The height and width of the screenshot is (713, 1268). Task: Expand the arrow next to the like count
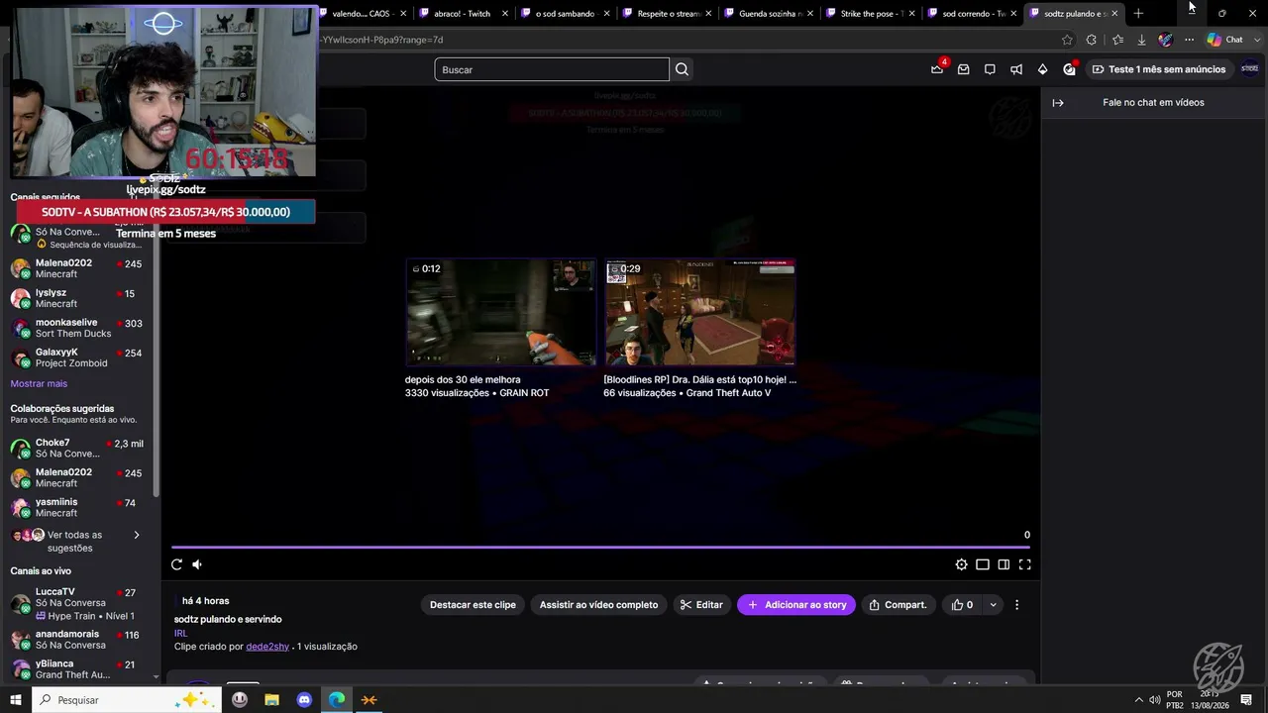[x=993, y=605]
